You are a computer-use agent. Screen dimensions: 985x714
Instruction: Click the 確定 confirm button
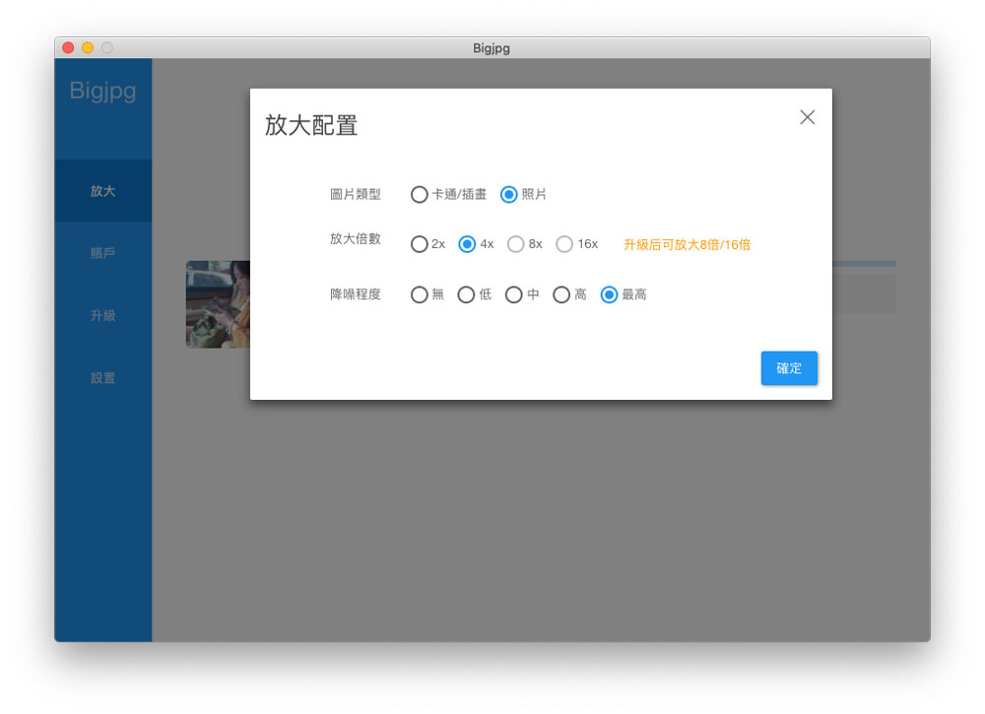point(789,368)
